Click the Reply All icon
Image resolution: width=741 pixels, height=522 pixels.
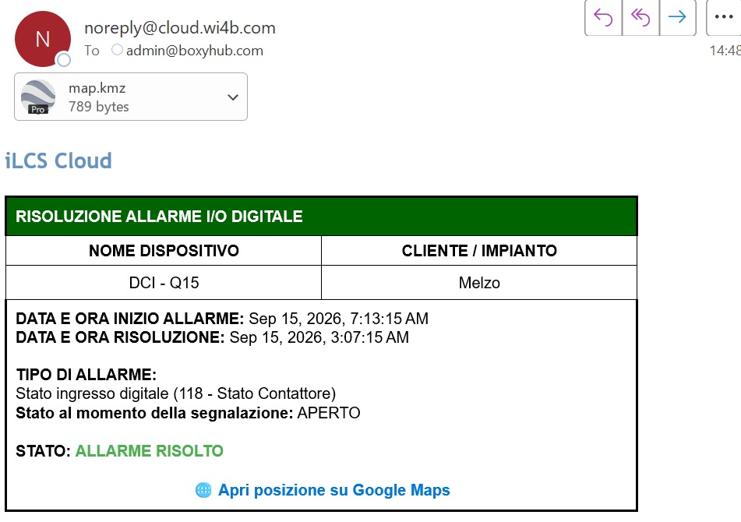(x=640, y=17)
